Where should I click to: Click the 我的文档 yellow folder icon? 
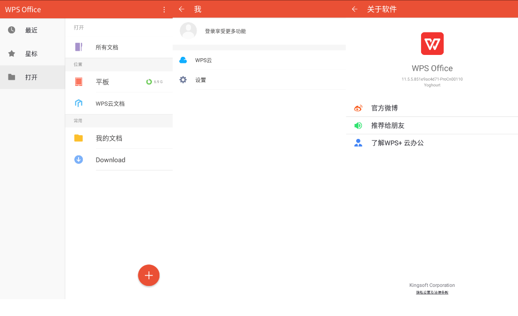tap(78, 138)
